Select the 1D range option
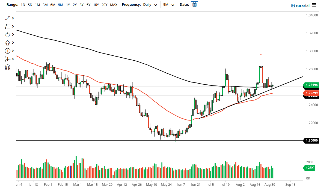Screen dimensions: 321x189 [23, 5]
